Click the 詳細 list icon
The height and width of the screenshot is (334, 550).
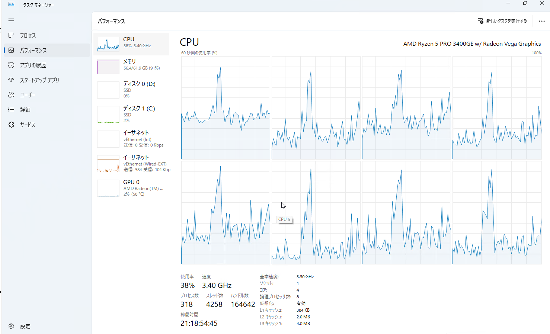(11, 110)
